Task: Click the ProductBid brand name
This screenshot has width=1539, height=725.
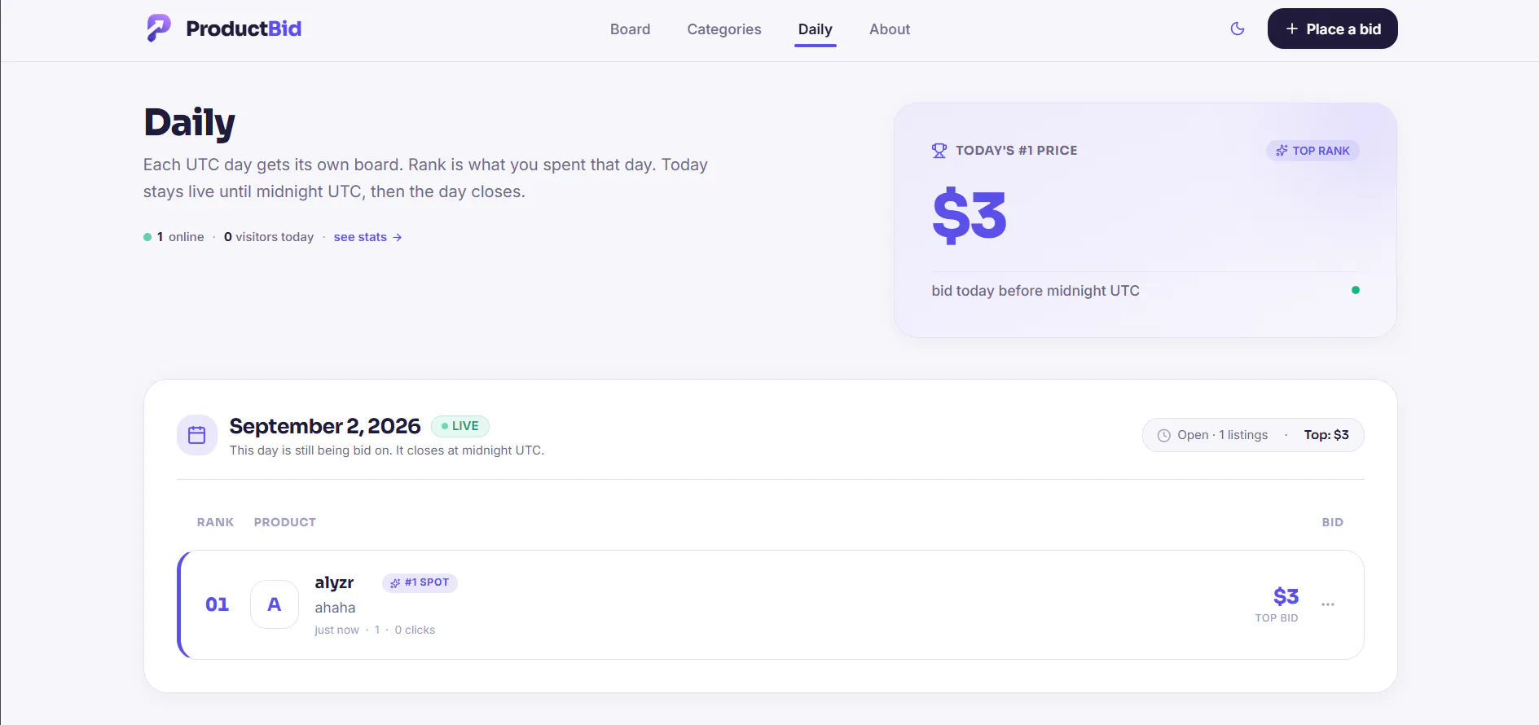Action: pos(244,29)
